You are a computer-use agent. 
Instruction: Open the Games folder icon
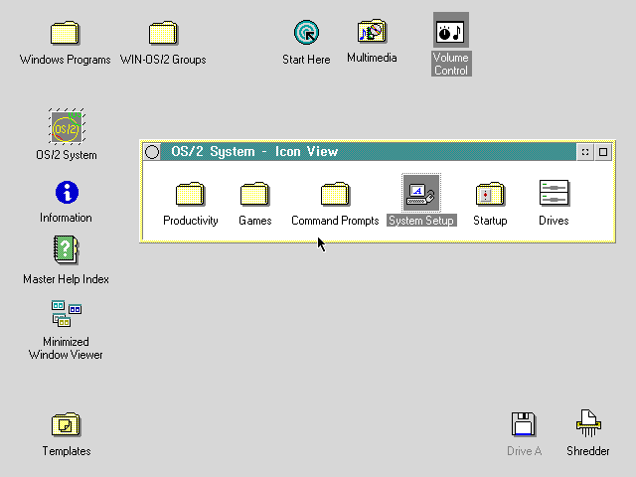click(x=254, y=194)
